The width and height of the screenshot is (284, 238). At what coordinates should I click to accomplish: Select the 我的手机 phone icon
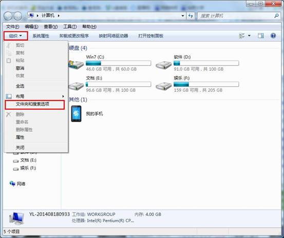(x=76, y=114)
